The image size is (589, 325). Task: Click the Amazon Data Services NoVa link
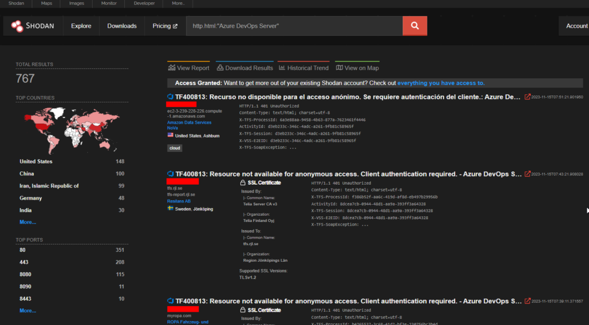click(x=189, y=125)
